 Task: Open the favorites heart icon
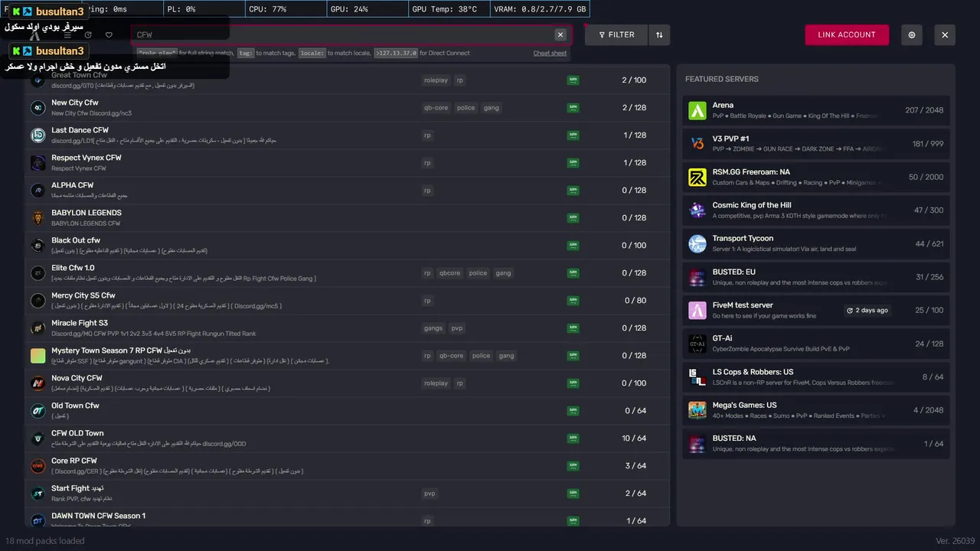[x=109, y=34]
